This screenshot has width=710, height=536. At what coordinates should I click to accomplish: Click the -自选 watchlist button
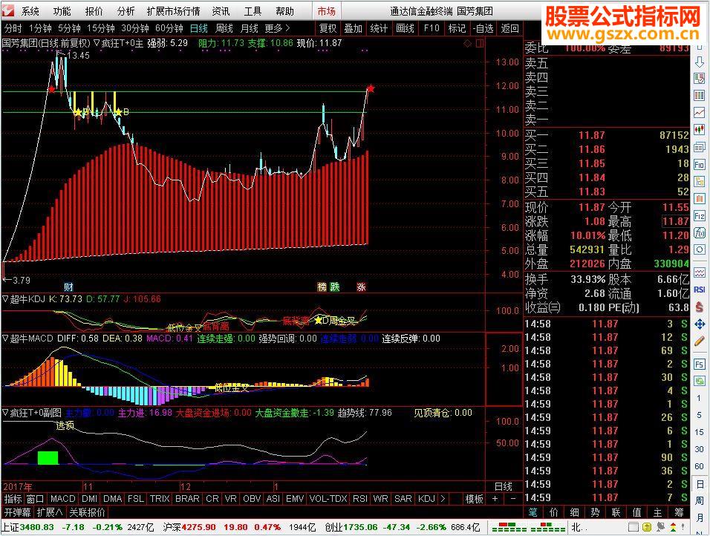[x=483, y=28]
